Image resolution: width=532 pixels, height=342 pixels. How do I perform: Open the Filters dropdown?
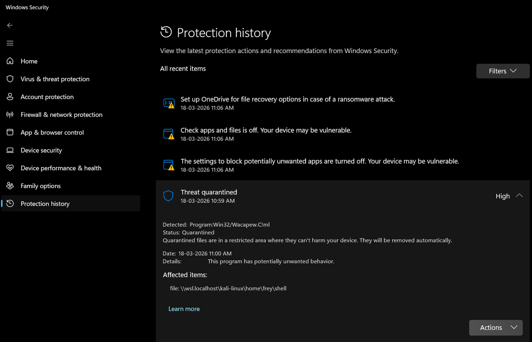(503, 71)
